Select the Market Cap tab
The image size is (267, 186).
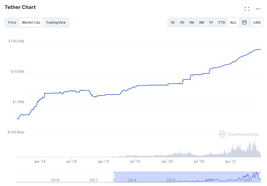31,23
